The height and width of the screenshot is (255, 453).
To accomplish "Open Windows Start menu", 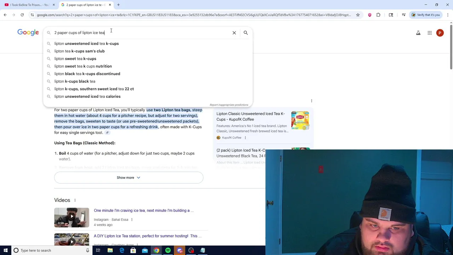I will tap(5, 250).
